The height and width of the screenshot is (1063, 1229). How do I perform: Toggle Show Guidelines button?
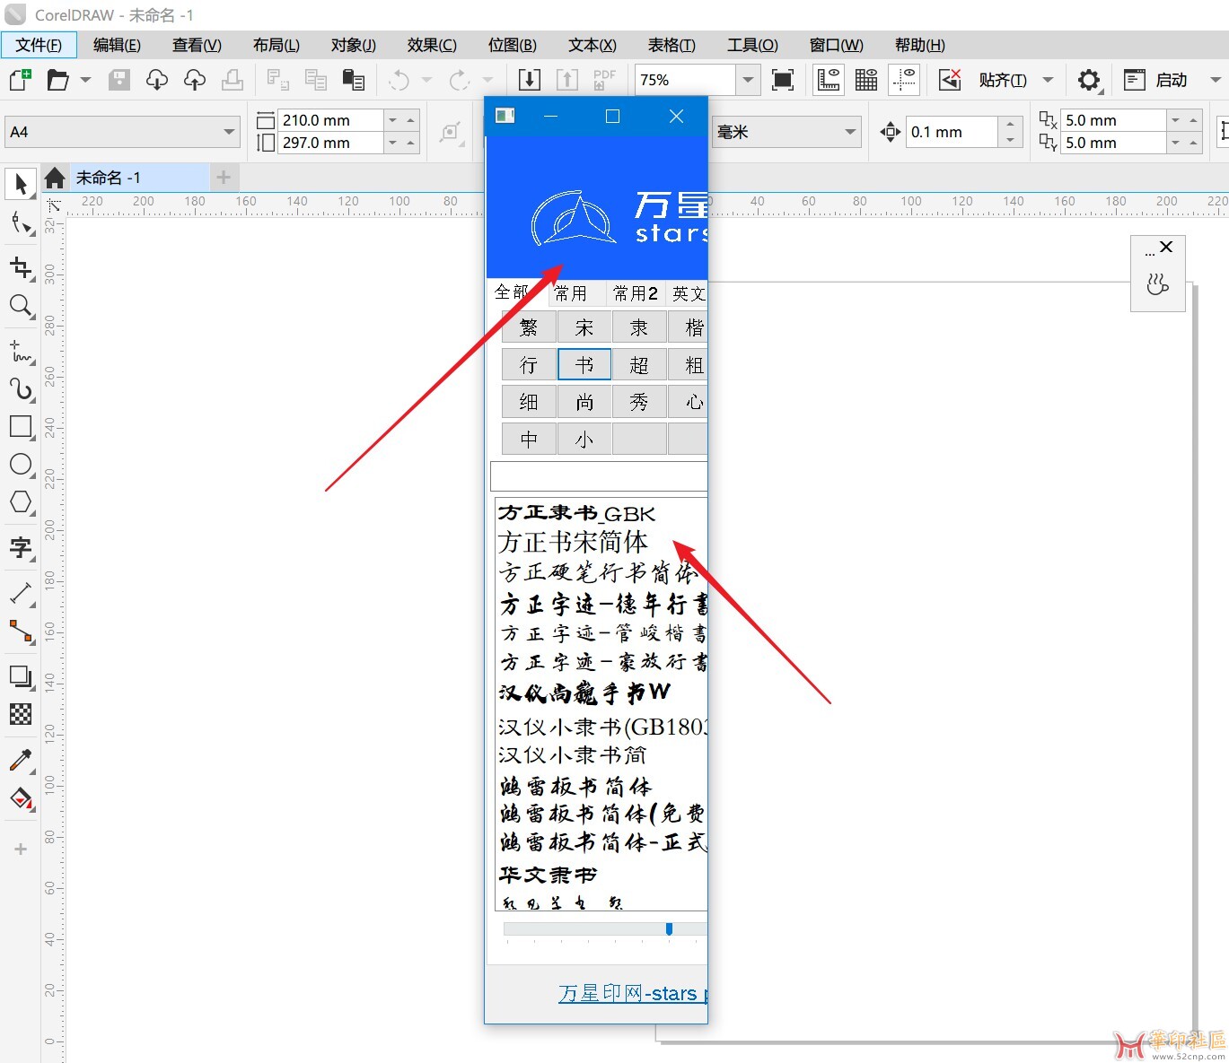[904, 80]
